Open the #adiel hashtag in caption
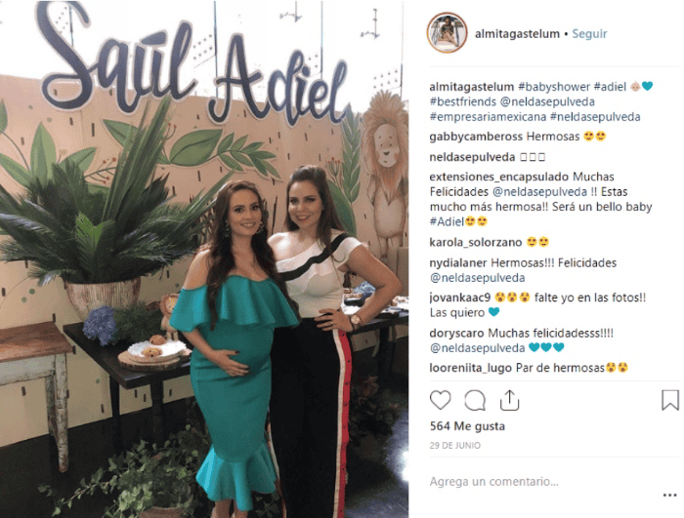 click(x=611, y=87)
